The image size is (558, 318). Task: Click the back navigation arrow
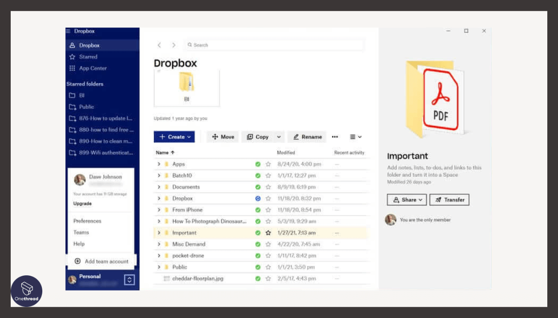(x=159, y=45)
